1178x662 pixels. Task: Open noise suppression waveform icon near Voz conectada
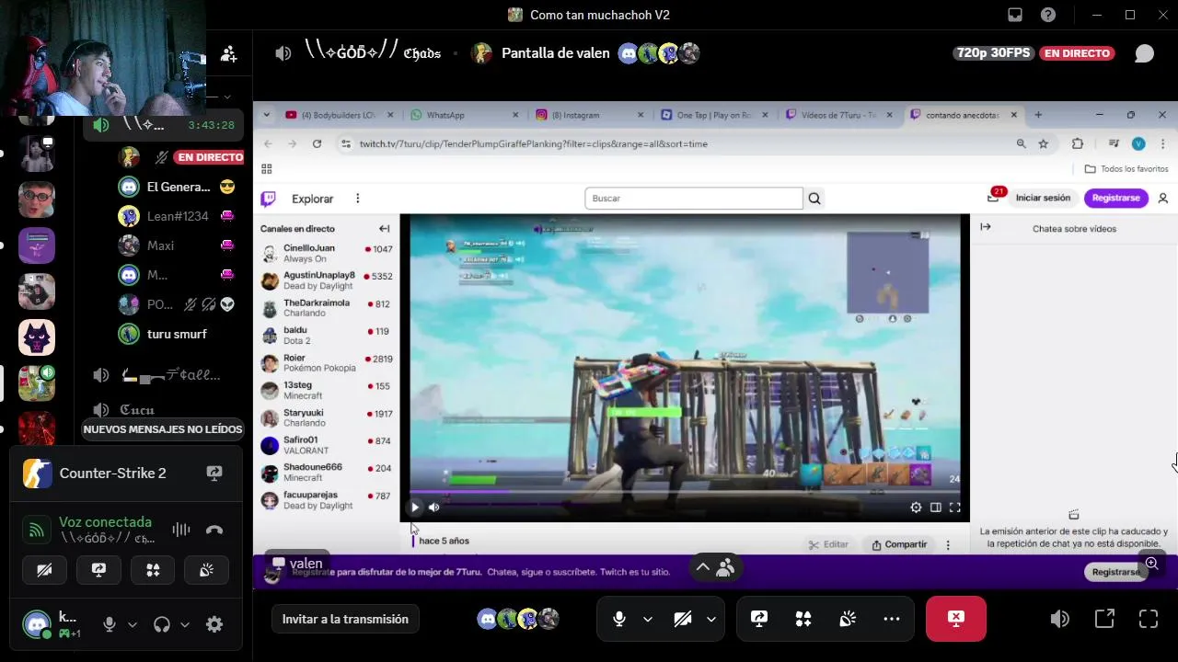pos(181,530)
